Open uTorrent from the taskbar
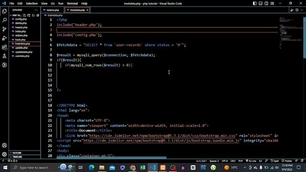Image resolution: width=306 pixels, height=172 pixels. 213,168
